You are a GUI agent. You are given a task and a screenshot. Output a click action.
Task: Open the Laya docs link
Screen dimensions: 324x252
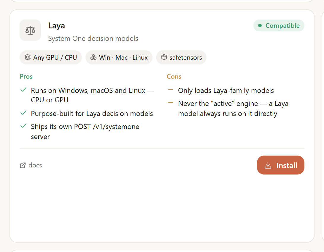pyautogui.click(x=31, y=165)
